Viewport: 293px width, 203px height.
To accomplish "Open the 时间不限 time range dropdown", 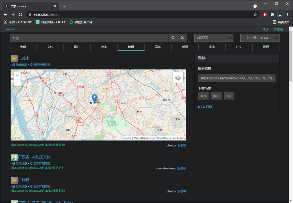I will [x=214, y=38].
